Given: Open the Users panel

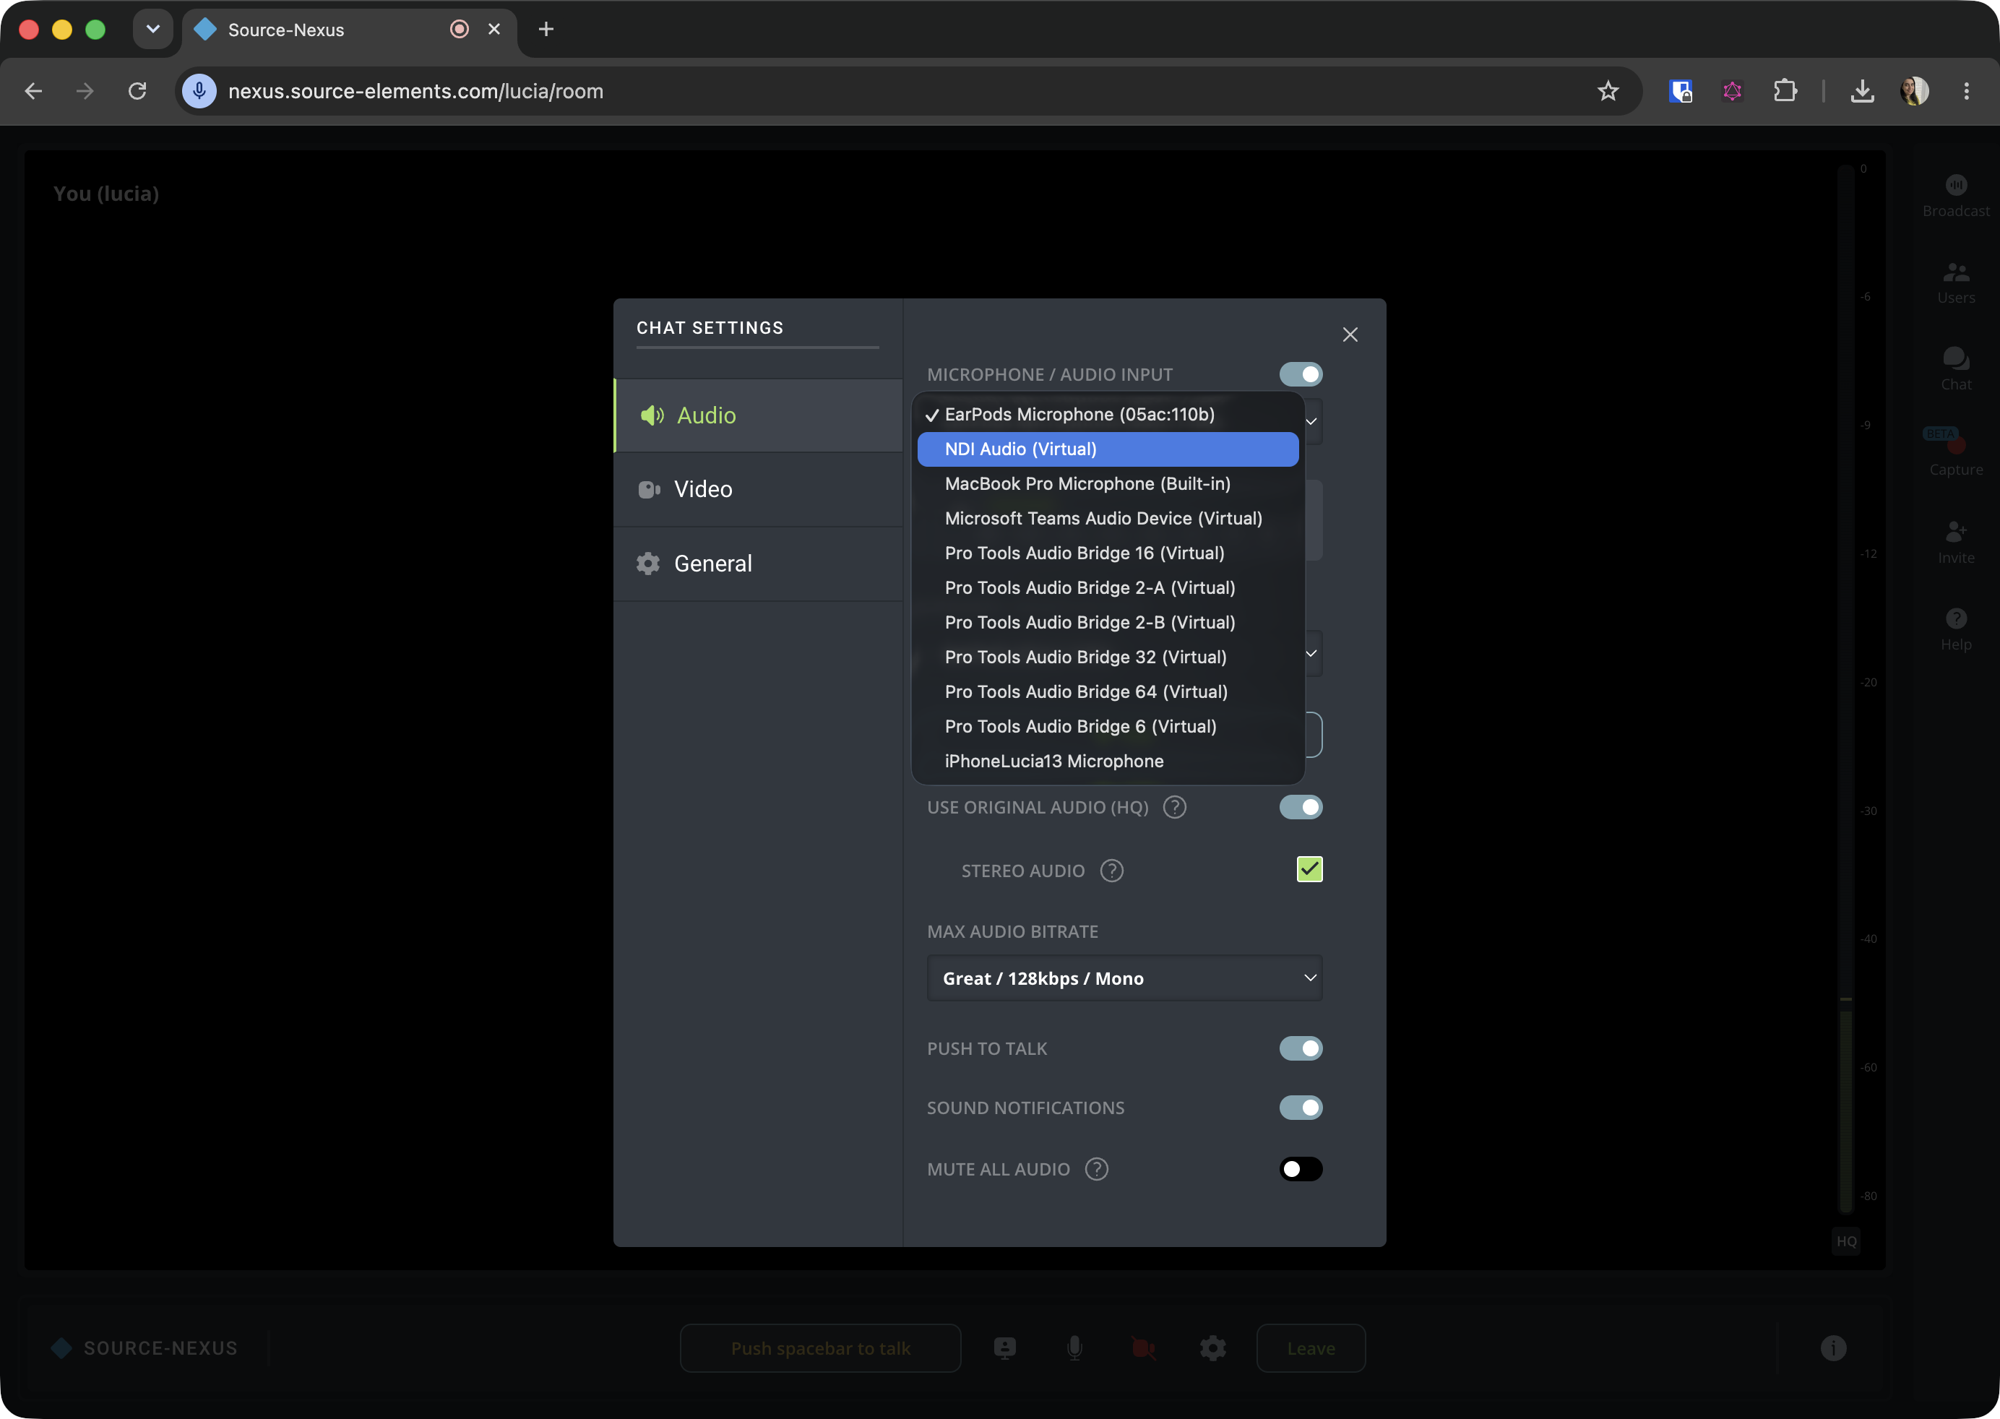Looking at the screenshot, I should click(1955, 283).
